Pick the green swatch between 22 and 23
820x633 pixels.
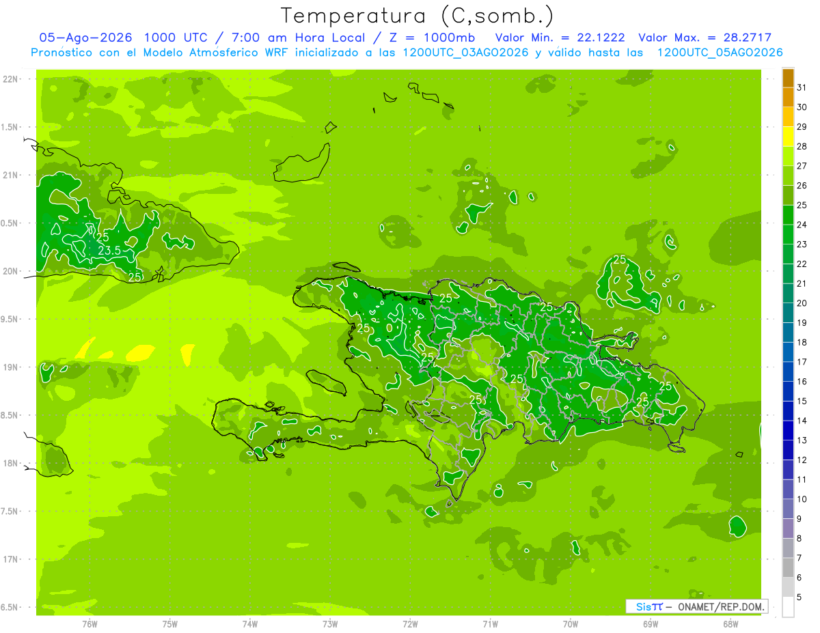pos(788,254)
